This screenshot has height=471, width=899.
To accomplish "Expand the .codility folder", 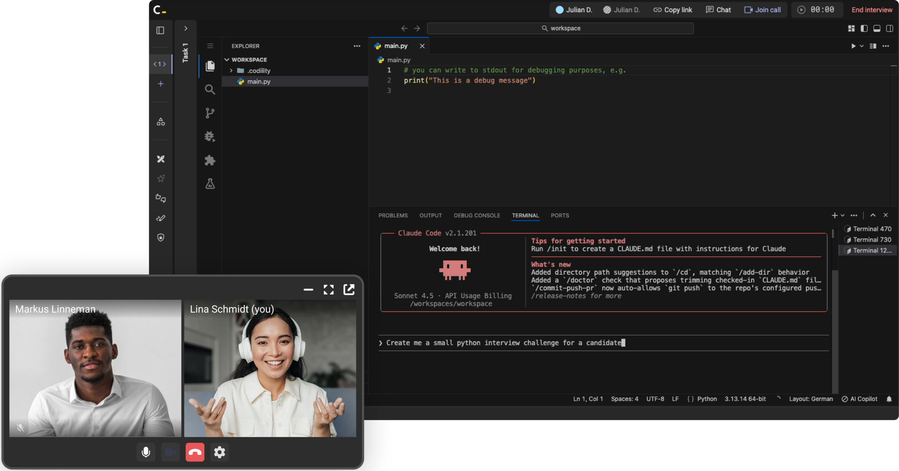I will tap(231, 71).
